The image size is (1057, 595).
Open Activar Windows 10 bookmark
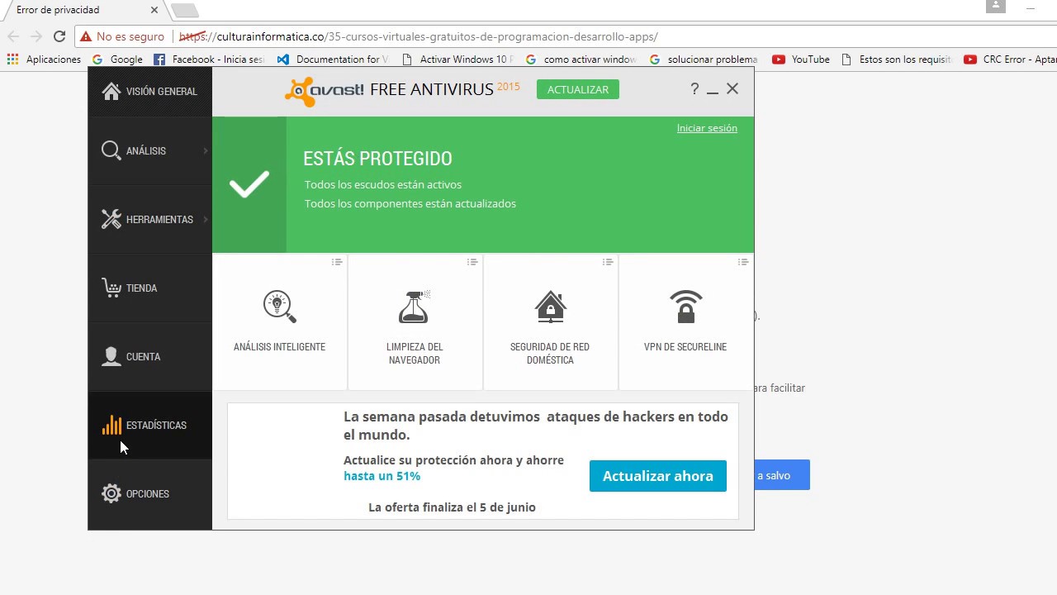[457, 59]
